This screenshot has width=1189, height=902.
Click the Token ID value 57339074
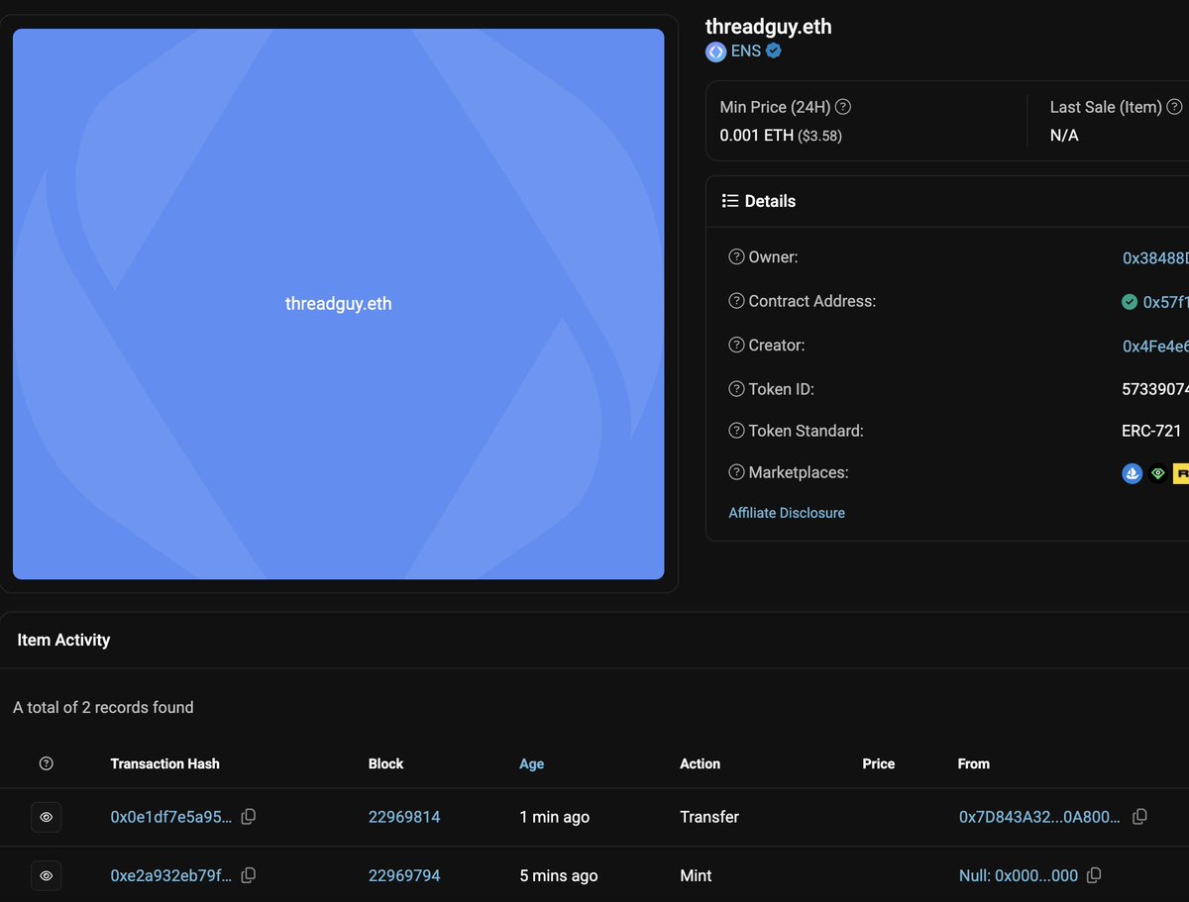(x=1155, y=389)
